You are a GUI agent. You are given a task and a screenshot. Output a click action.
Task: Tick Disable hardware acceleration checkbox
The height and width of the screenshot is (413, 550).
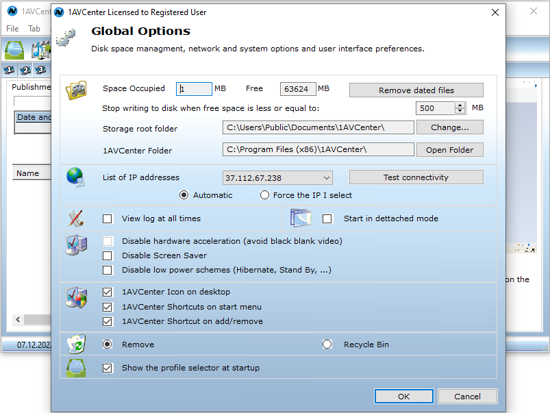[108, 241]
